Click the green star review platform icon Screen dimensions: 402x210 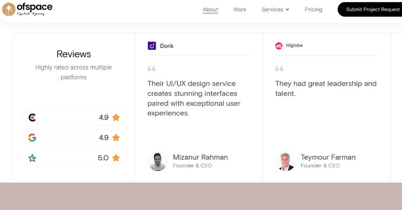[x=32, y=158]
